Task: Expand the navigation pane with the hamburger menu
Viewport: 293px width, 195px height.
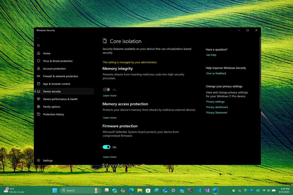Action: [x=38, y=45]
